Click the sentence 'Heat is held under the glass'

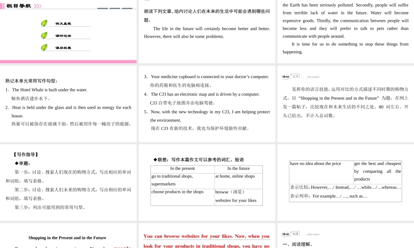71,112
